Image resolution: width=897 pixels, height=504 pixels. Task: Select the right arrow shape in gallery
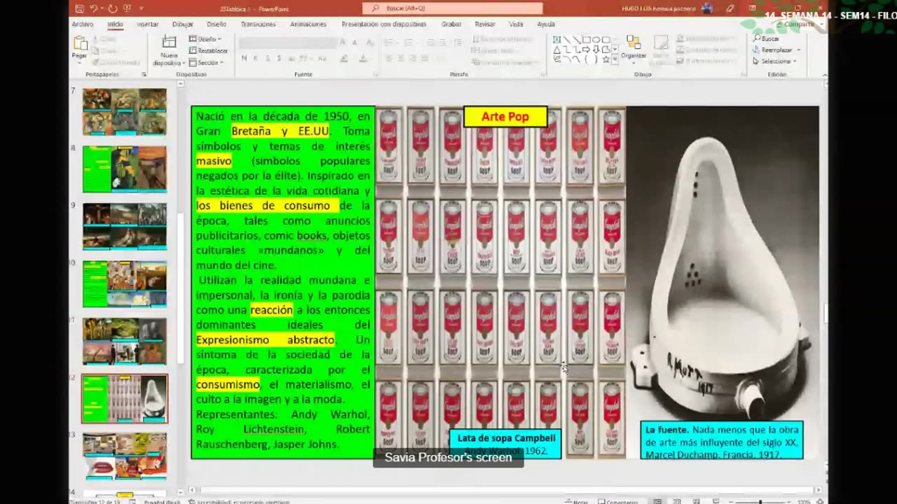[587, 50]
